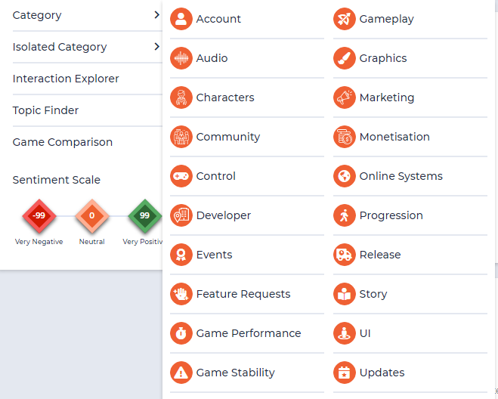Click the Monetisation coins icon

(x=345, y=137)
